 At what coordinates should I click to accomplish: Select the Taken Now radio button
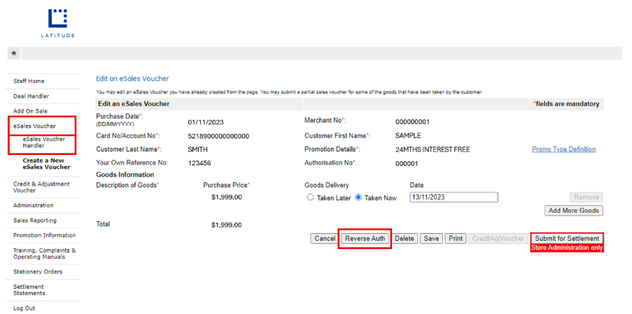pyautogui.click(x=359, y=197)
